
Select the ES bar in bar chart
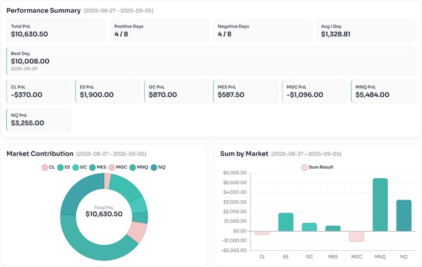(x=286, y=222)
